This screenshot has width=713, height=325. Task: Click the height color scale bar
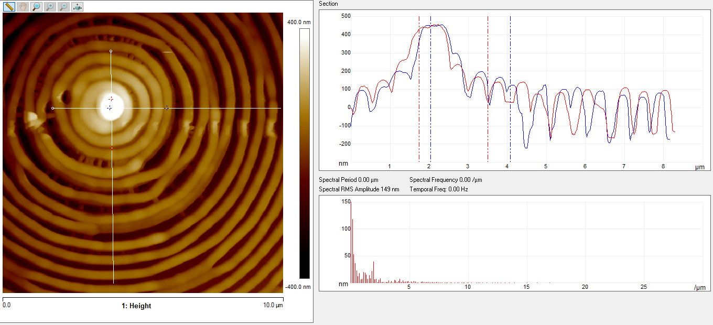pos(304,153)
